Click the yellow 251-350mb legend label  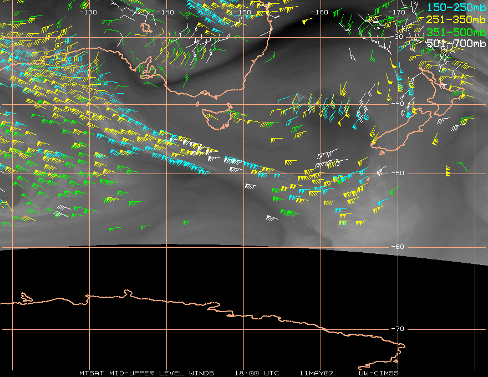(x=456, y=19)
